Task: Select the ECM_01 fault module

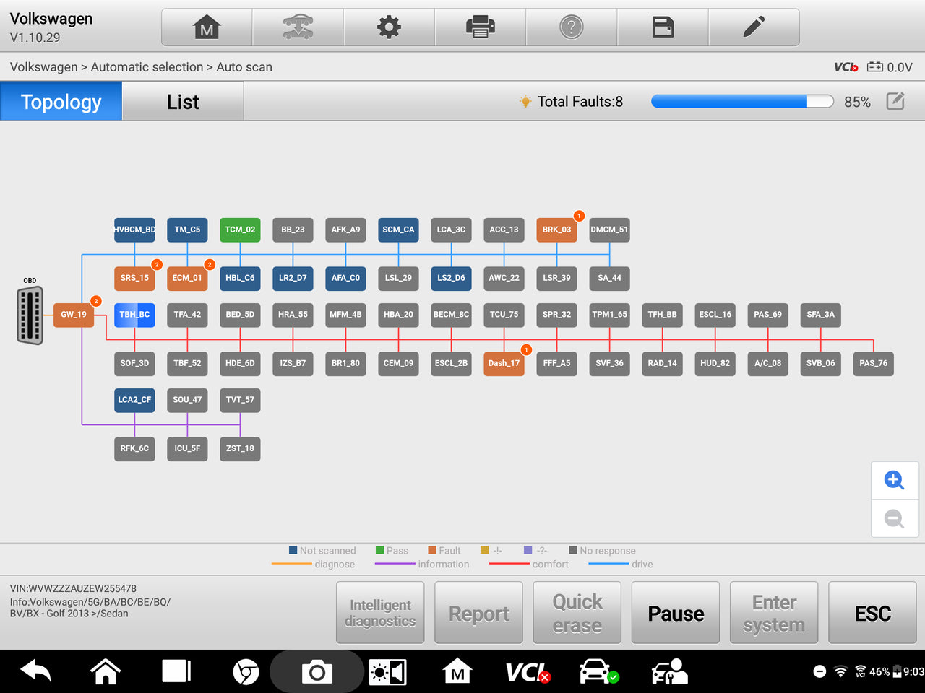Action: coord(187,278)
